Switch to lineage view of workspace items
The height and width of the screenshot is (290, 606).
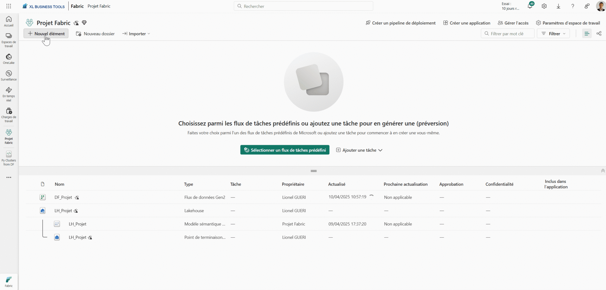[x=599, y=33]
